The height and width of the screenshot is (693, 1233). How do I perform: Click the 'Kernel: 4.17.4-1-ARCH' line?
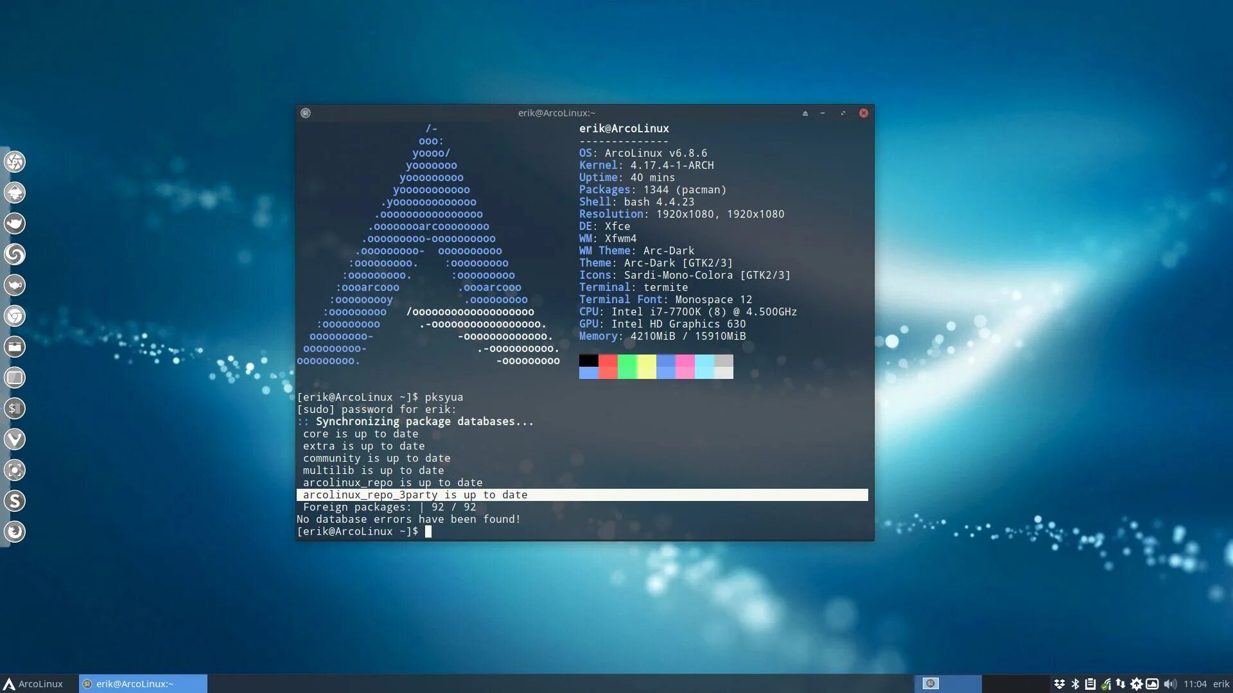coord(646,166)
